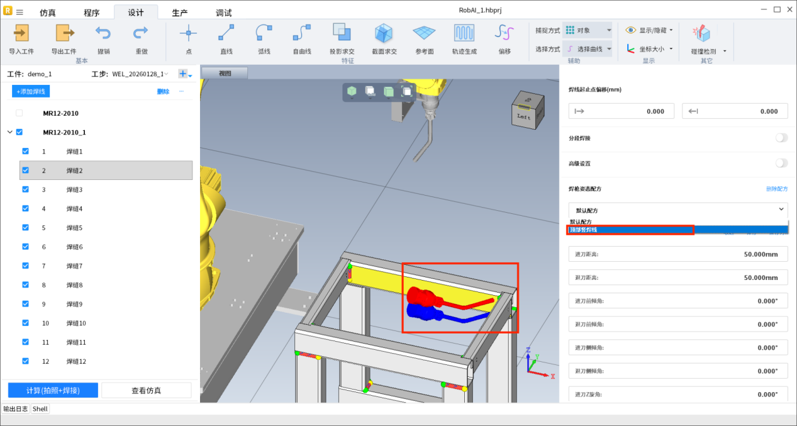Click the Left view orientation cube
The width and height of the screenshot is (797, 426).
(x=525, y=110)
